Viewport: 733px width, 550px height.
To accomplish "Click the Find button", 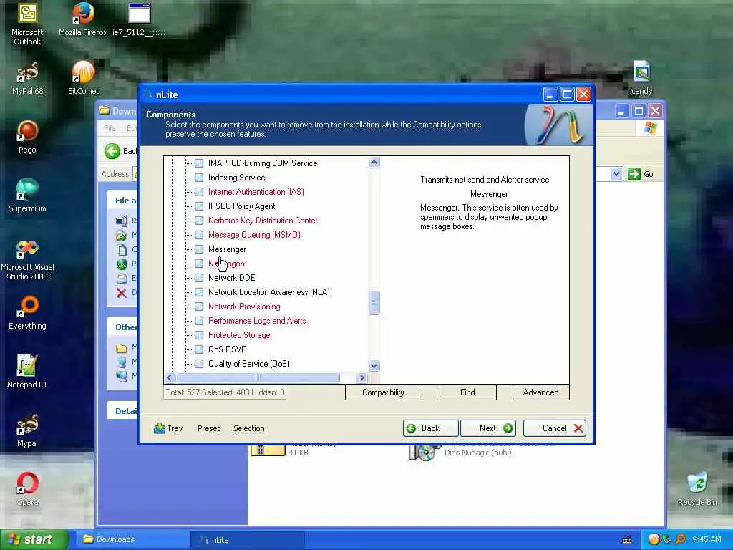I will click(x=467, y=392).
